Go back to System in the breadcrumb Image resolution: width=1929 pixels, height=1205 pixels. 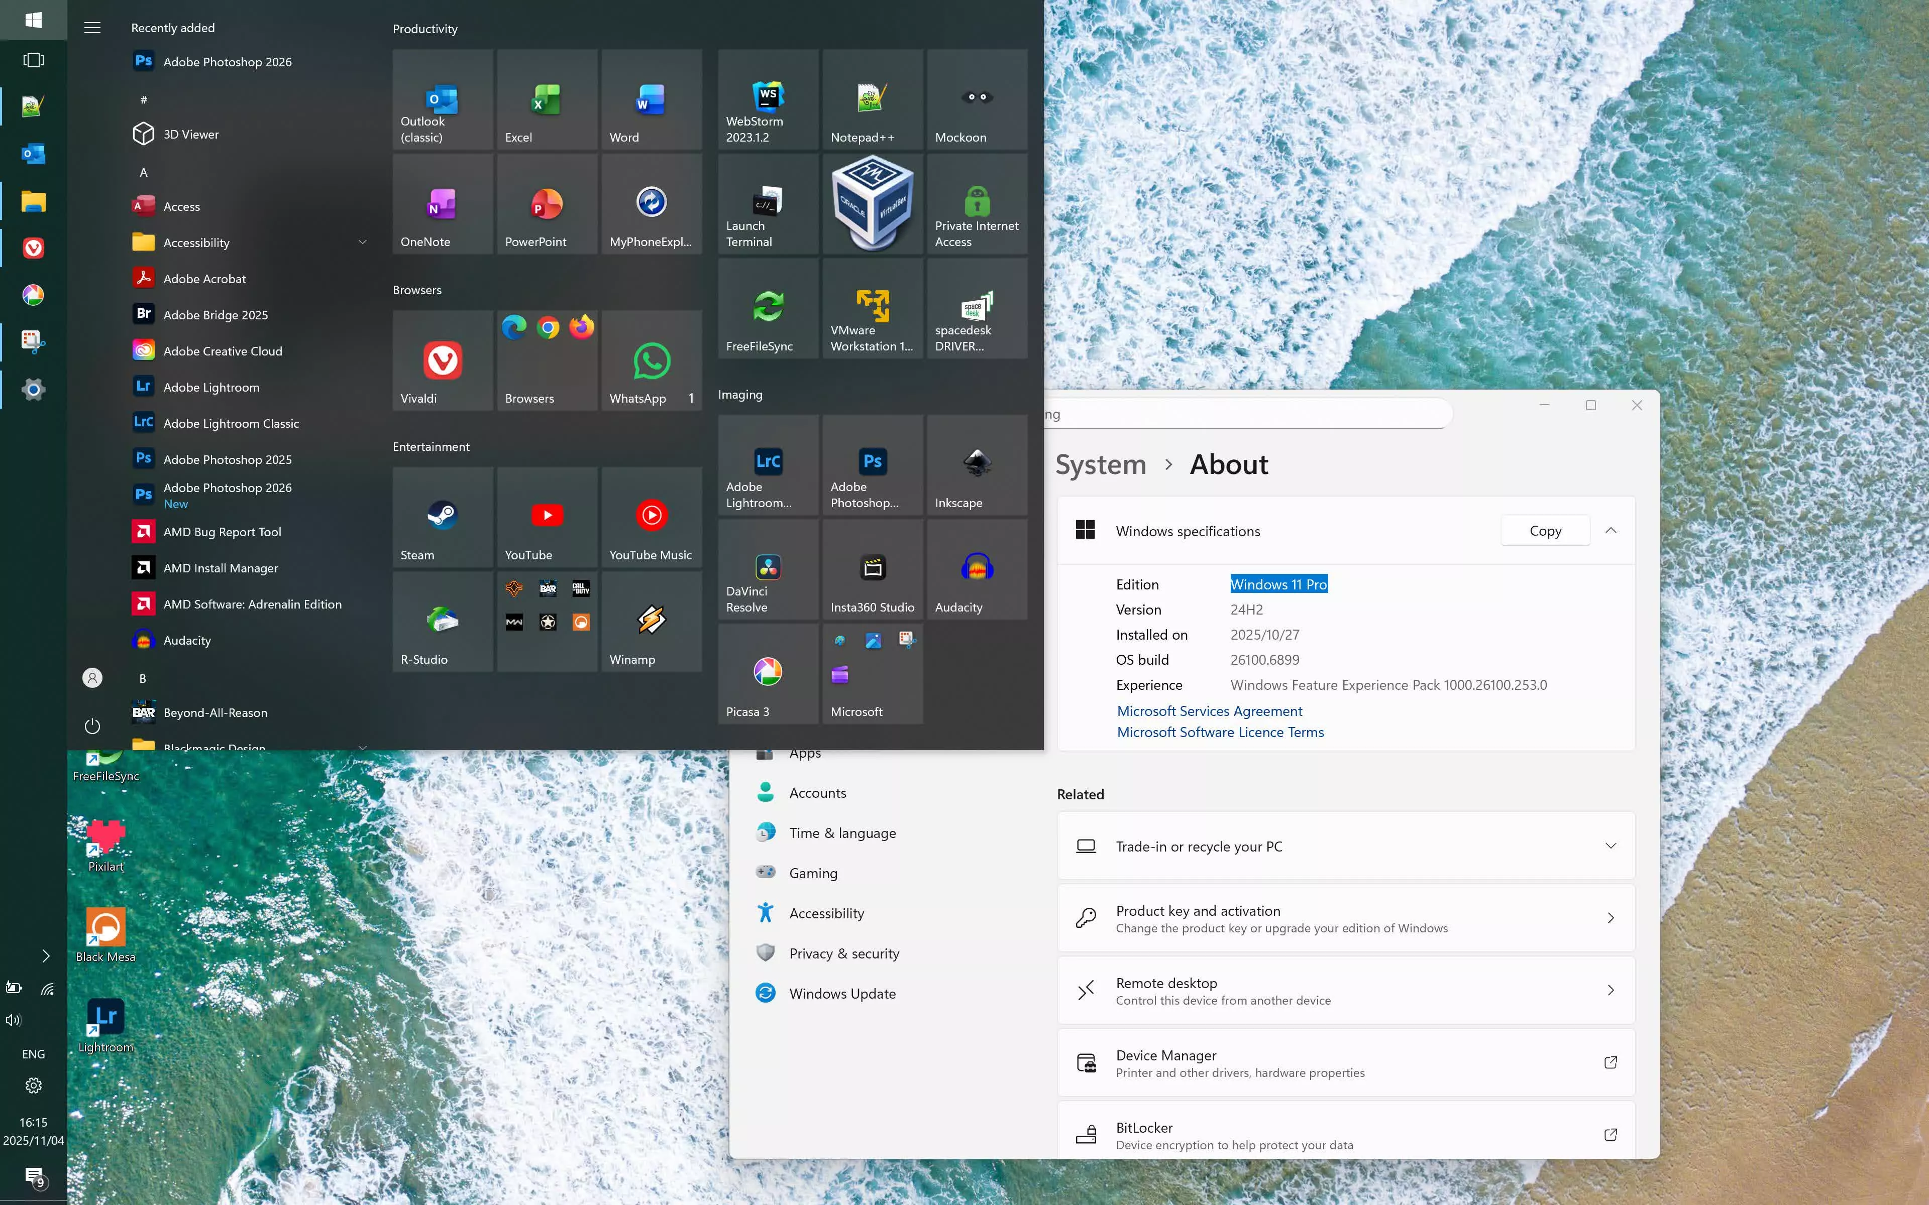pos(1101,464)
